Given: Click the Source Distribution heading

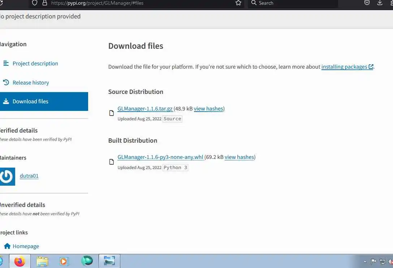Looking at the screenshot, I should (135, 92).
